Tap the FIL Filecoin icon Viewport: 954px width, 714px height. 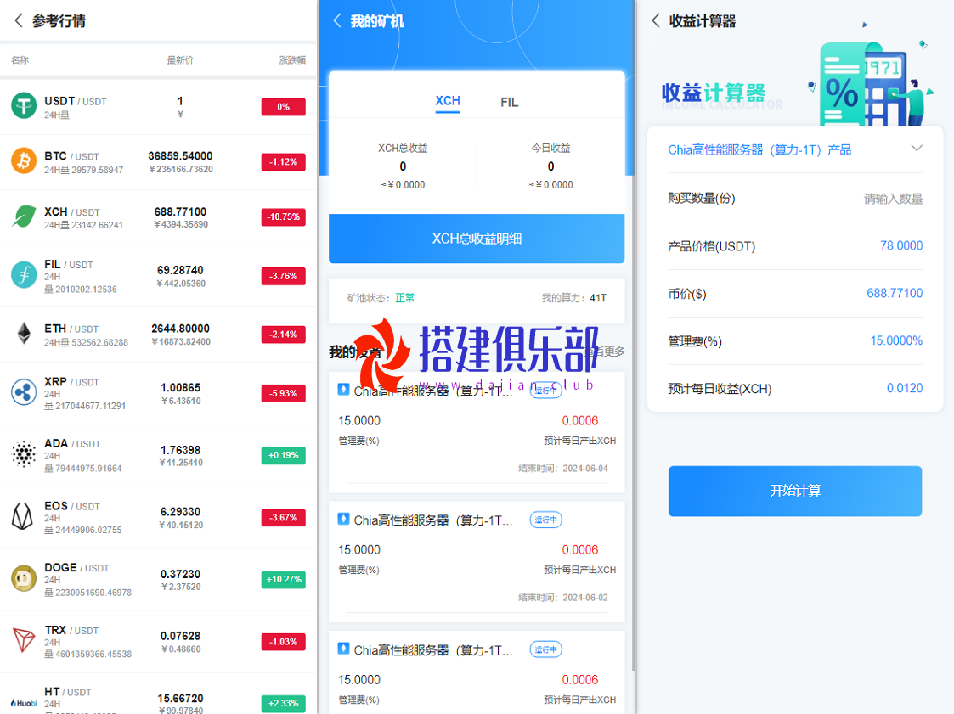point(24,276)
